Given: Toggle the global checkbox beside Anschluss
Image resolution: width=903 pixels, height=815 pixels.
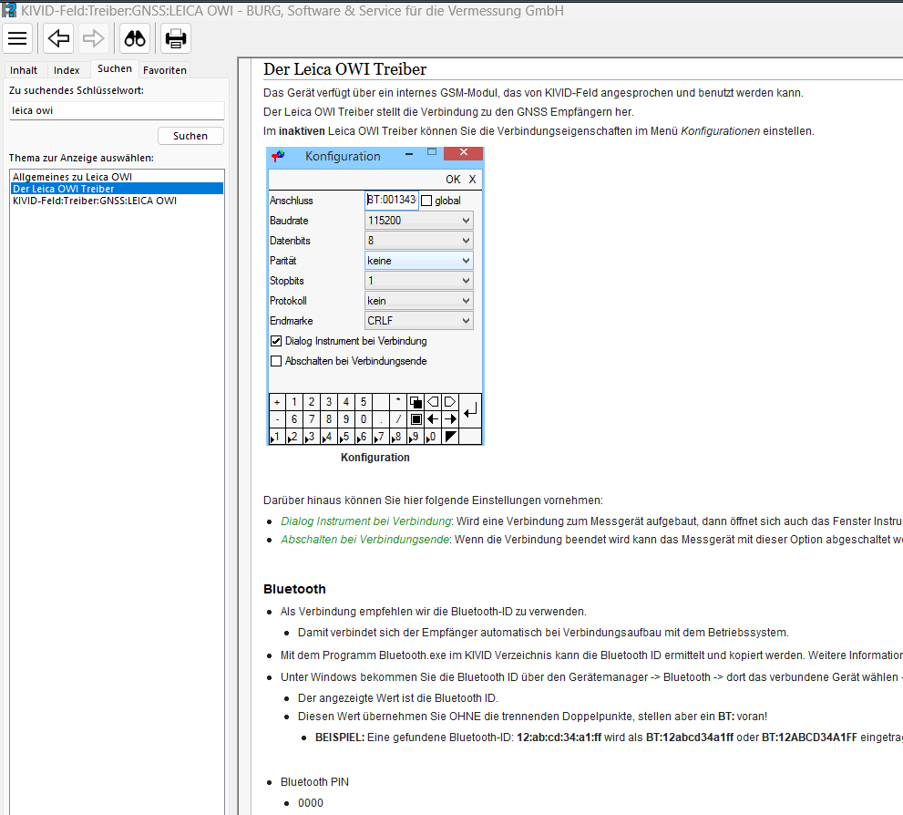Looking at the screenshot, I should (426, 201).
